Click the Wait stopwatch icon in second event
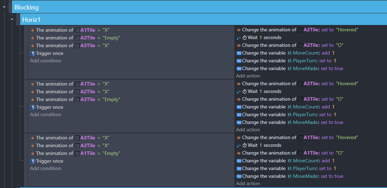387x188 pixels. click(245, 92)
